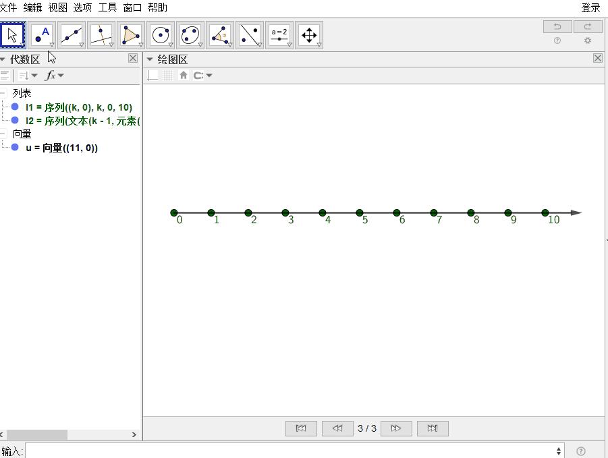
Task: Open the algebra sort-by dropdown
Action: [x=28, y=76]
